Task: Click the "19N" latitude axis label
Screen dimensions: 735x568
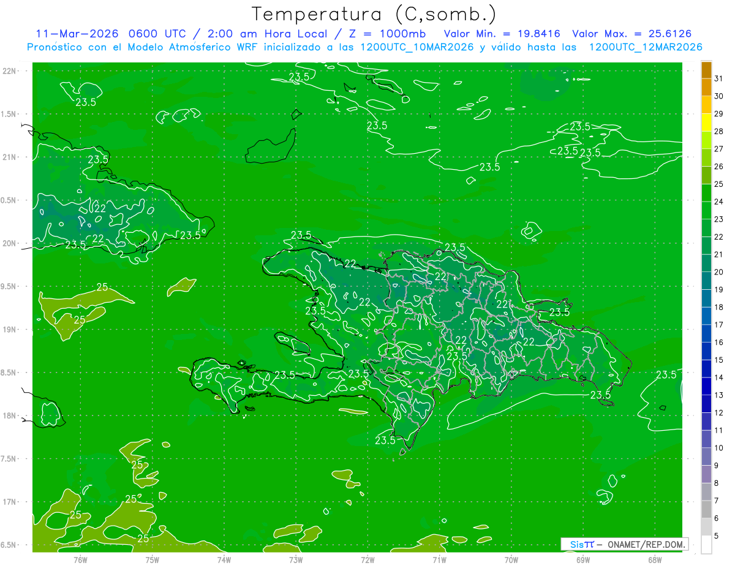Action: 9,330
